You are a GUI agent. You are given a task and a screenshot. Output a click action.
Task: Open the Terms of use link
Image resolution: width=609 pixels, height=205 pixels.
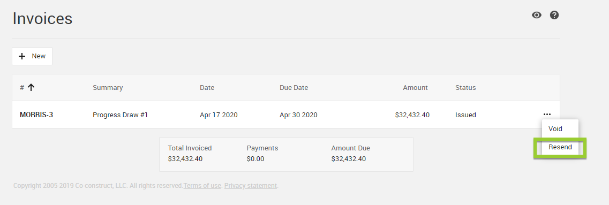202,186
